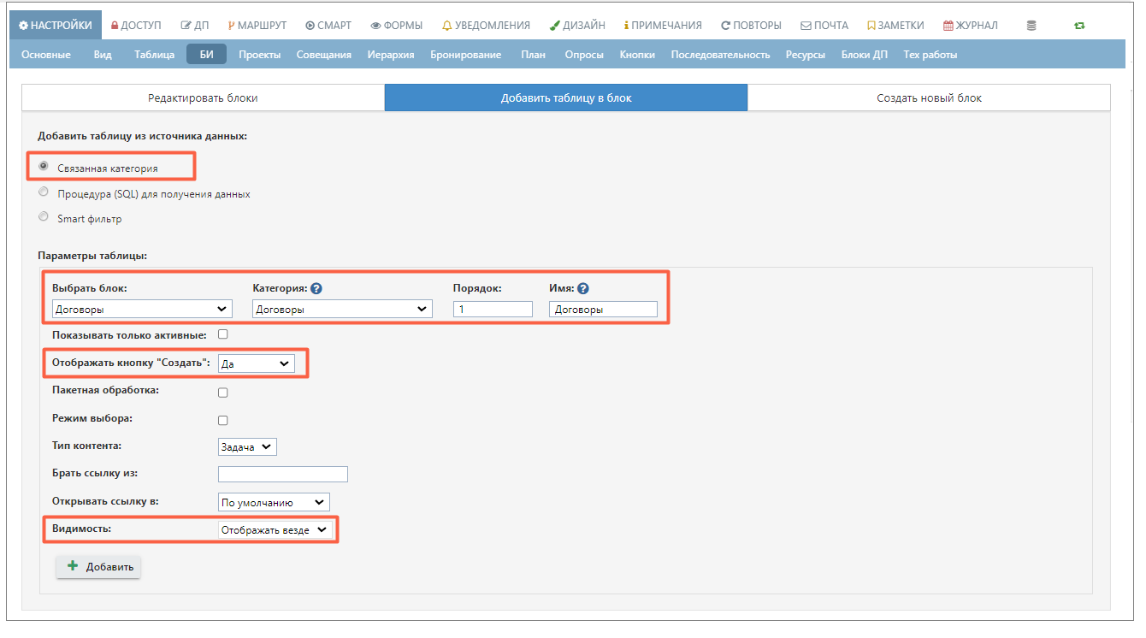This screenshot has width=1146, height=638.
Task: Open Редактировать блоки tab
Action: 203,97
